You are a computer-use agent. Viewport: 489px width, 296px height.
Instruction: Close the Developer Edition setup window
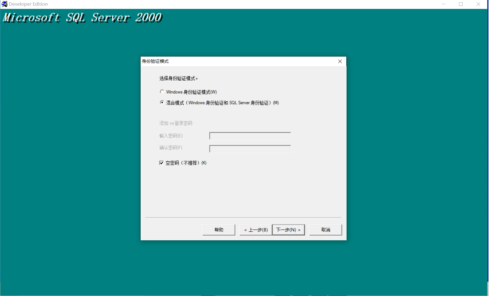[x=478, y=4]
